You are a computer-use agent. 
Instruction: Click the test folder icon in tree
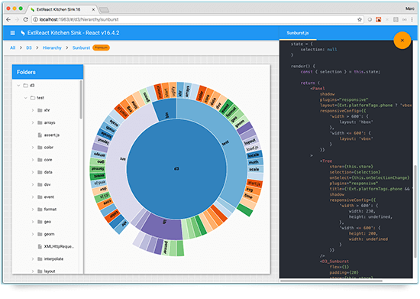tap(33, 98)
